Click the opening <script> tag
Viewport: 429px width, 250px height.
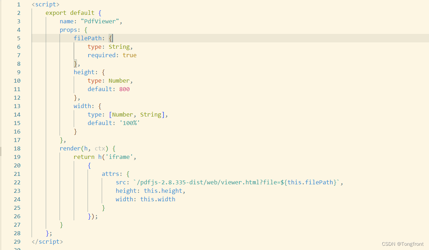tap(45, 5)
